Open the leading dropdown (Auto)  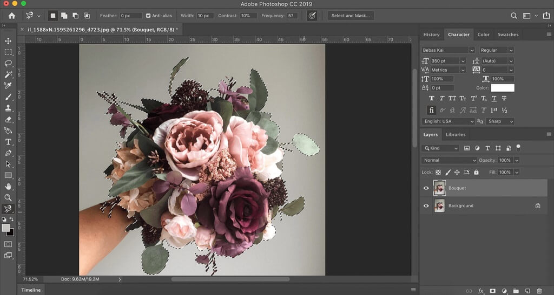(511, 61)
